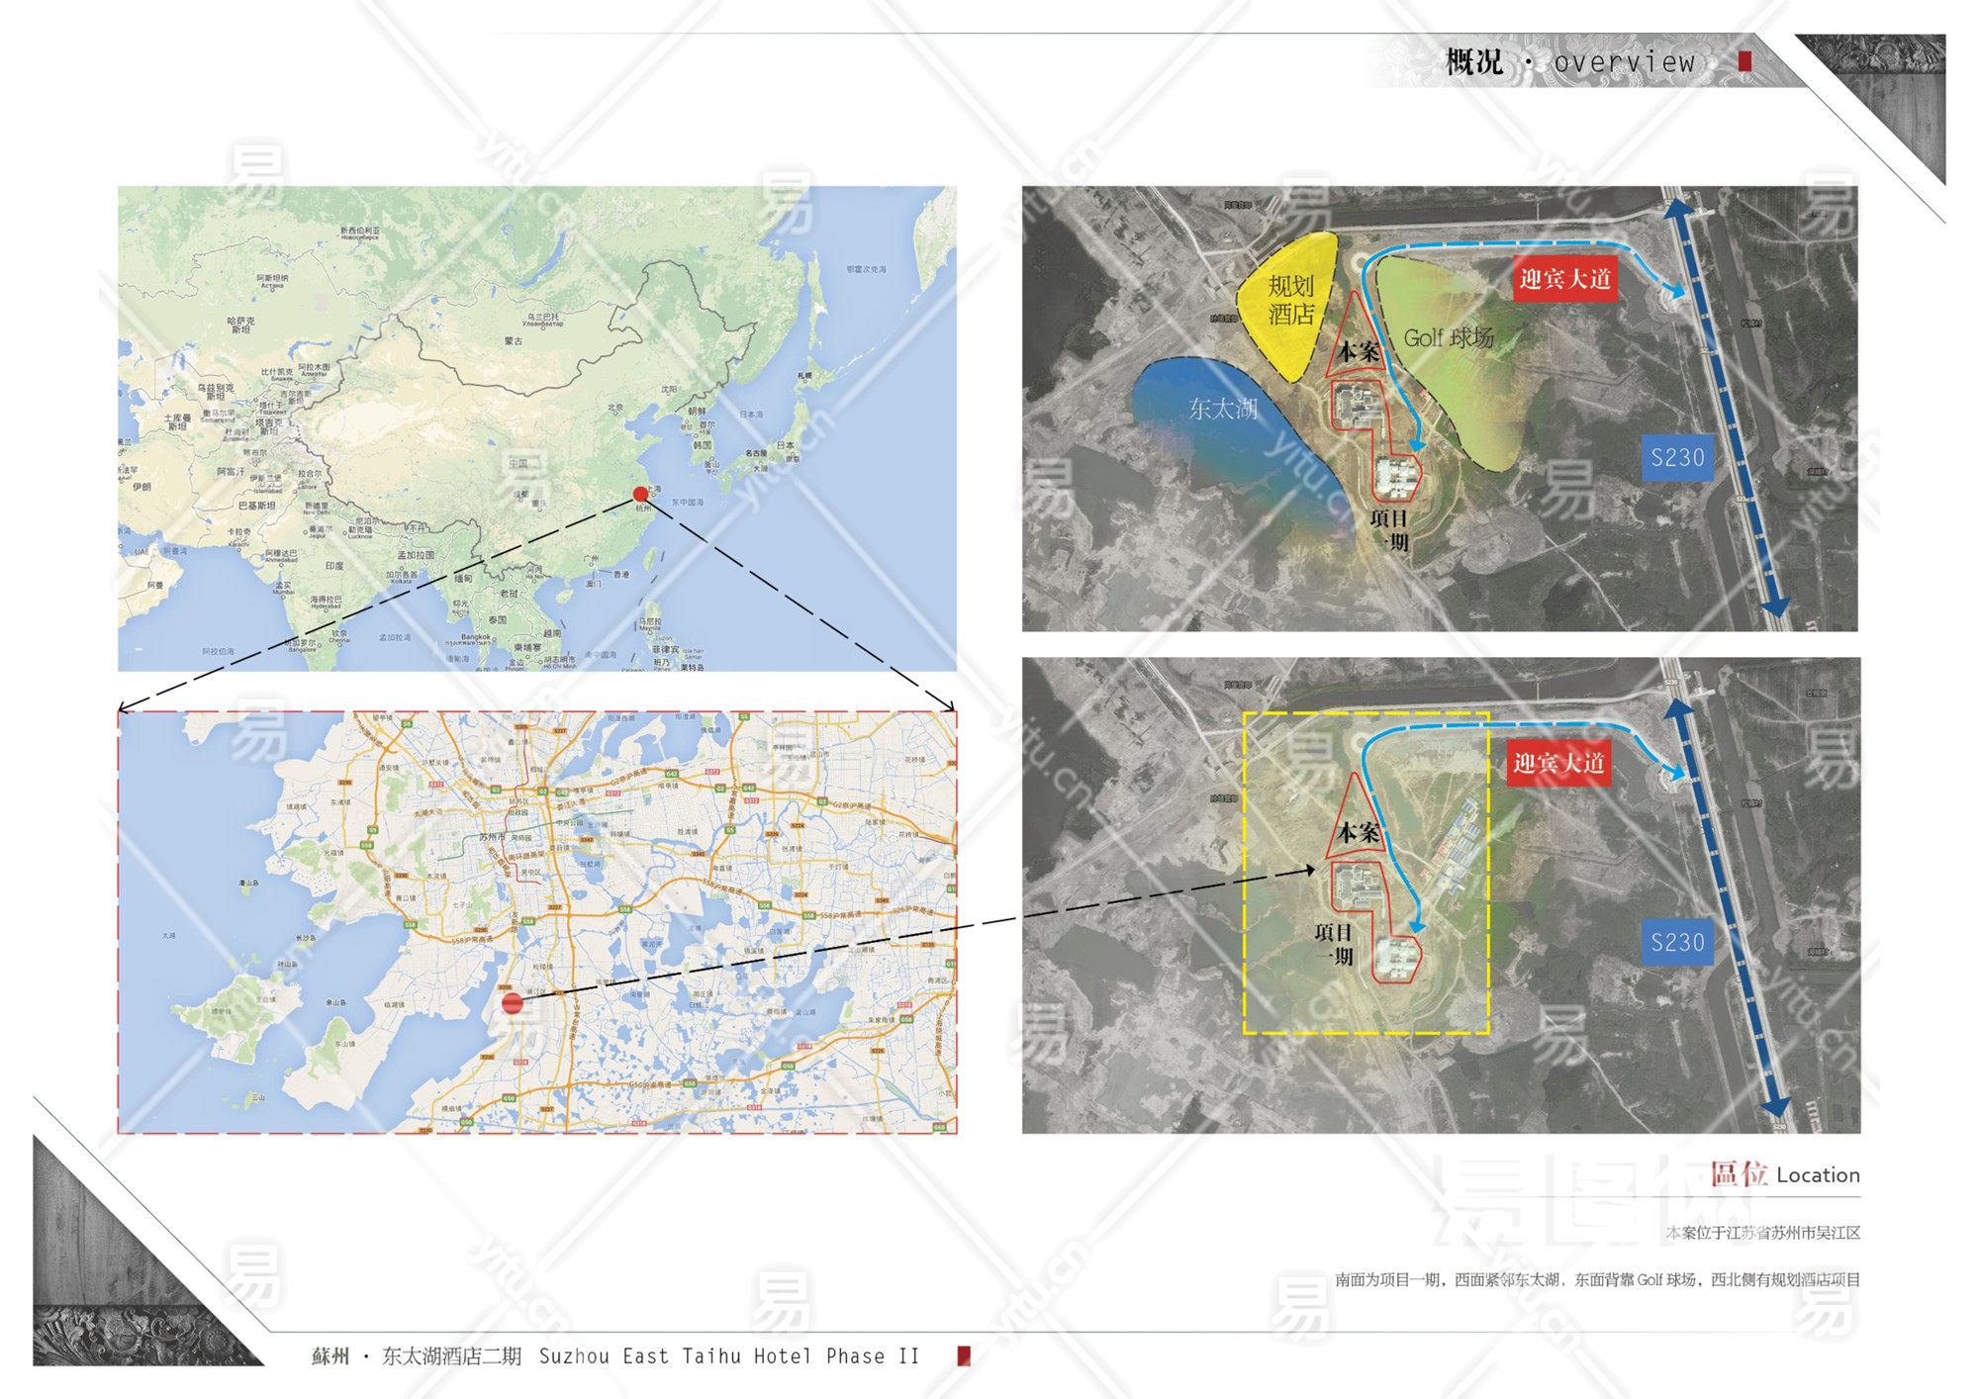Click the 本案 triangle in lower aerial map

point(1357,829)
